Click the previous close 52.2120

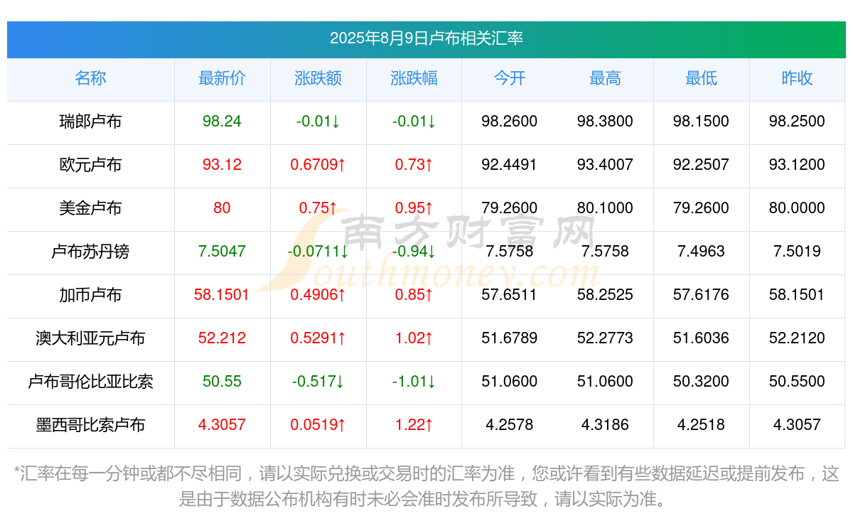click(x=798, y=338)
